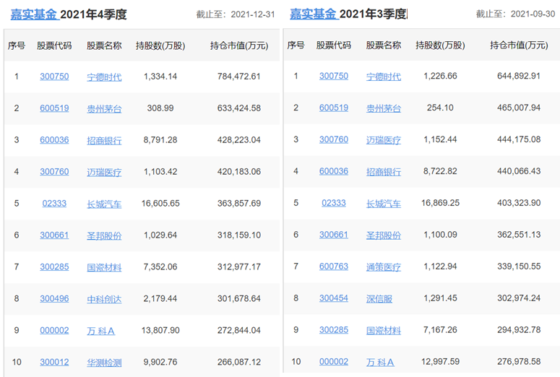The width and height of the screenshot is (560, 377).
Task: Click 国瓷材料 in the 3季度 table
Action: point(384,331)
